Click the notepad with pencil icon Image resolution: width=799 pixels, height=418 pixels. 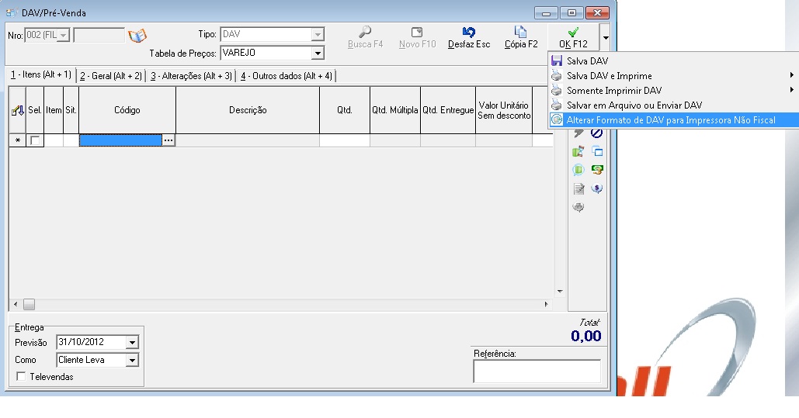(578, 188)
